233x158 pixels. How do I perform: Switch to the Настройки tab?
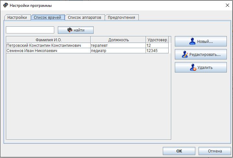click(17, 17)
